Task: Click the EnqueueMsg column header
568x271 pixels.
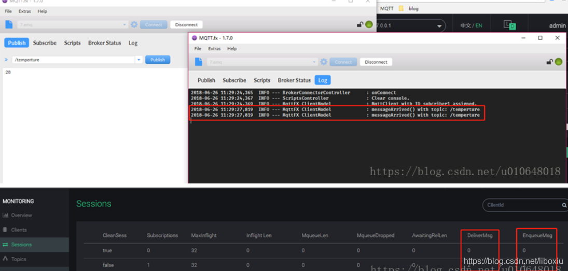Action: pos(537,235)
